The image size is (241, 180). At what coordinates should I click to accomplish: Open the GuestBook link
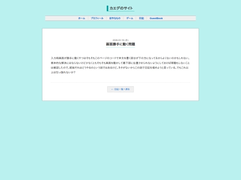[x=156, y=18]
